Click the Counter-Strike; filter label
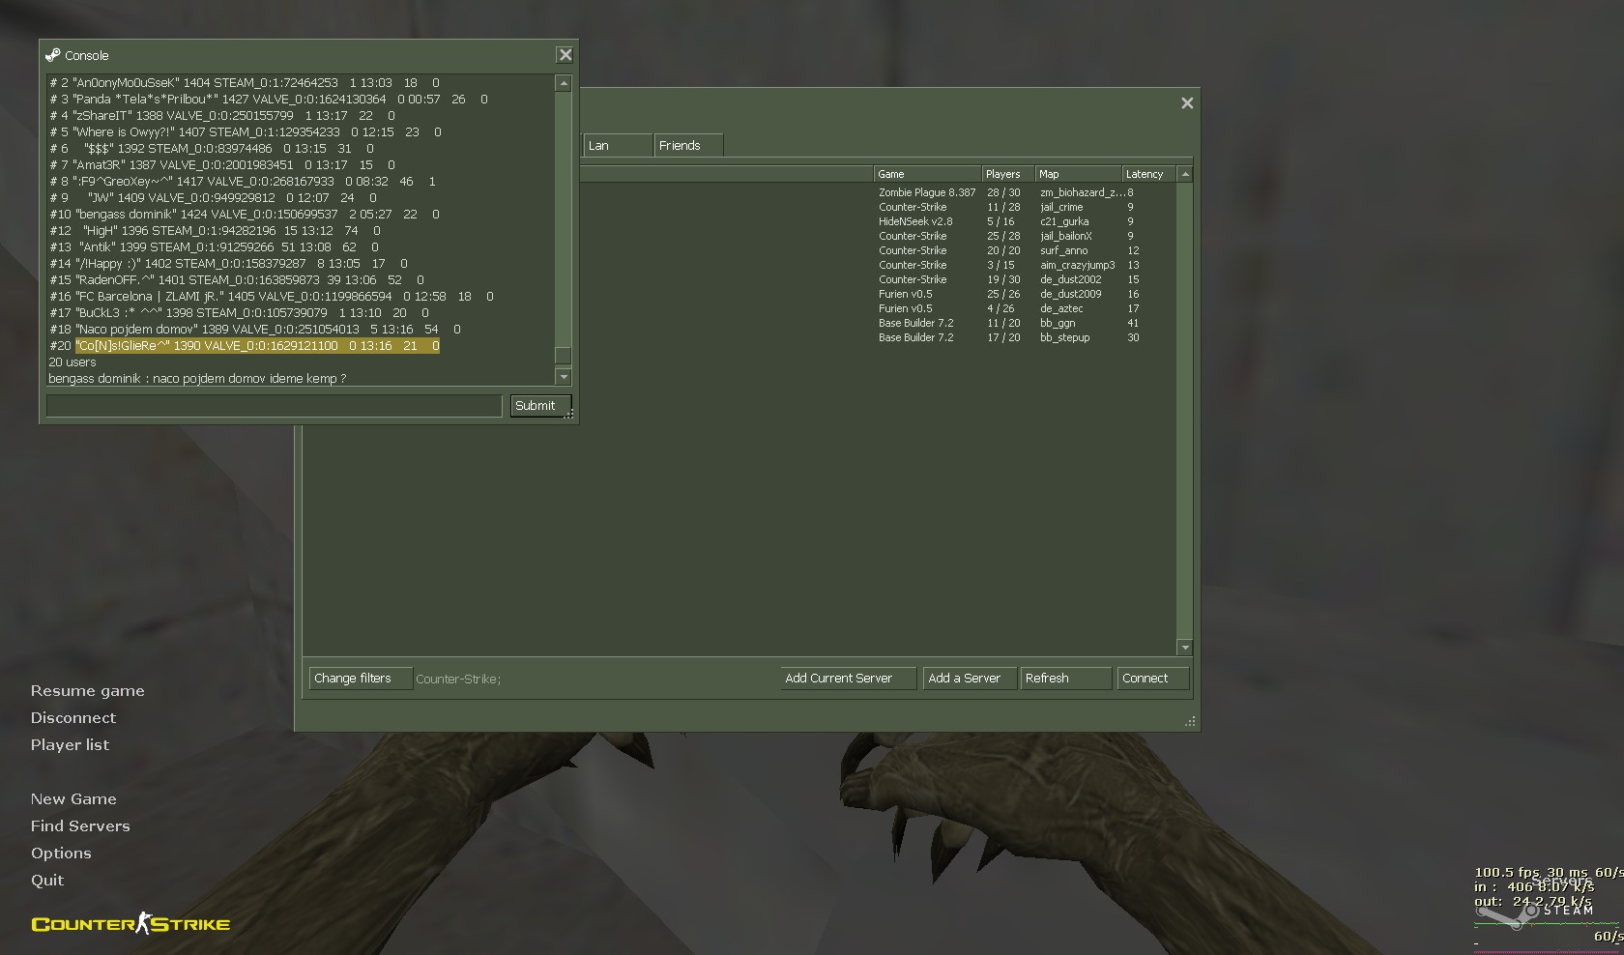This screenshot has height=955, width=1624. [x=458, y=680]
